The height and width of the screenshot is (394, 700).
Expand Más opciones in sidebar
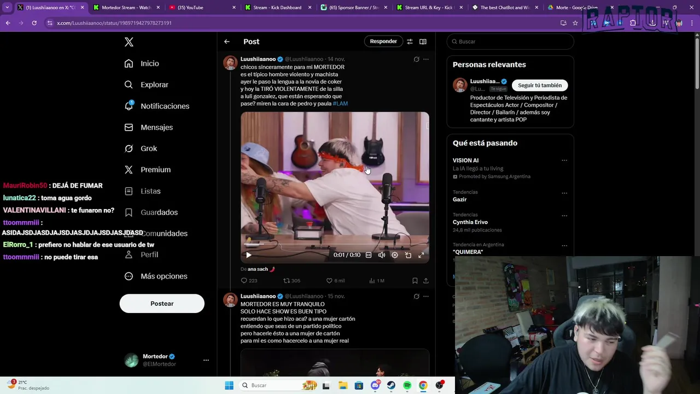(155, 276)
